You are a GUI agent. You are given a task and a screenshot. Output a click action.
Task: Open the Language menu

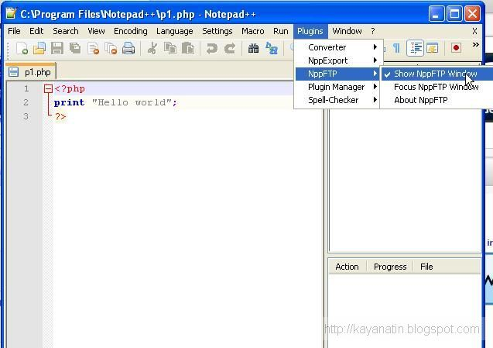coord(175,31)
